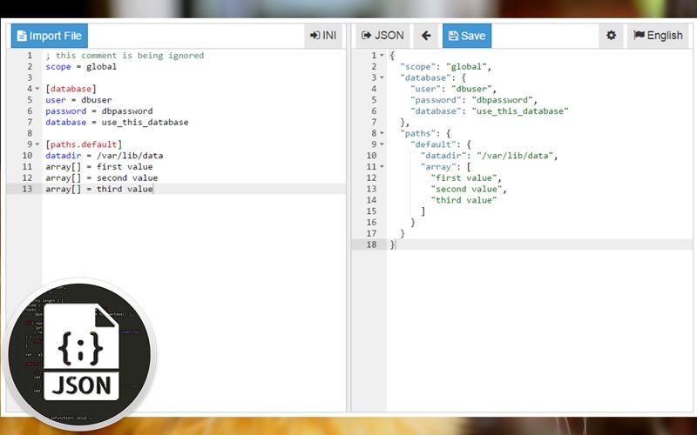Fold the "database" object in JSON pane

[382, 77]
